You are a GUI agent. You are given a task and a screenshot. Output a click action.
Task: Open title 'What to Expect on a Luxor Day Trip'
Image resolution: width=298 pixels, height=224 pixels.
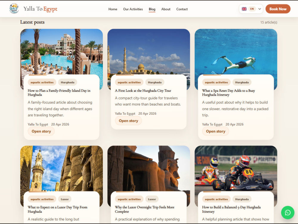[58, 209]
